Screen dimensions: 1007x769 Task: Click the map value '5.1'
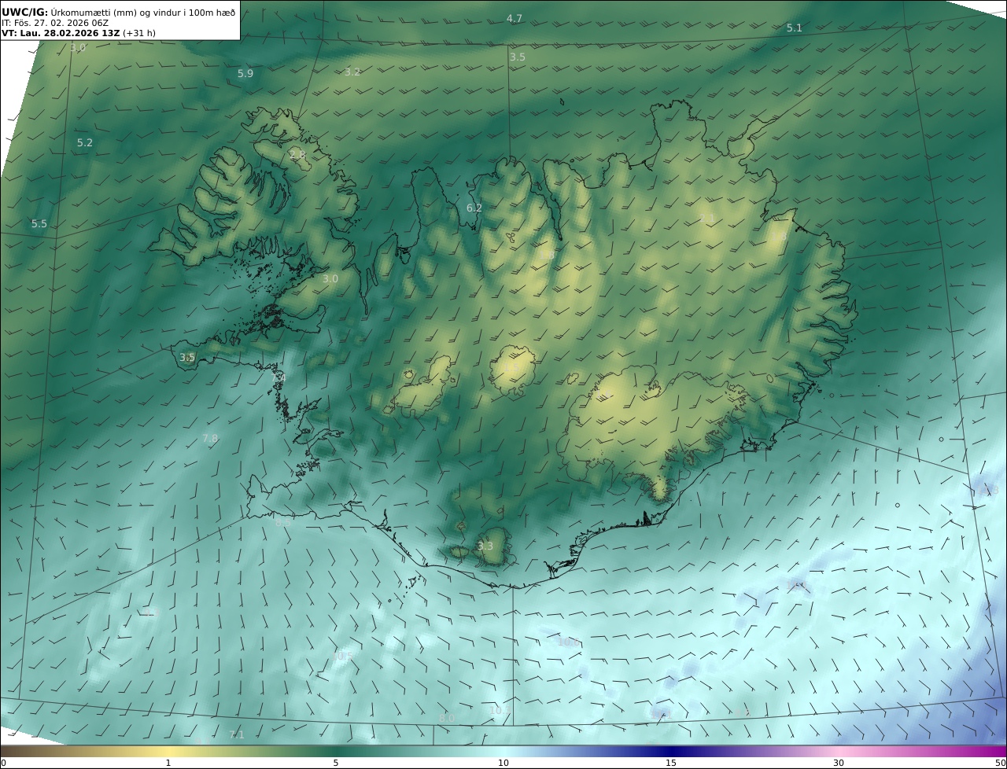(795, 28)
